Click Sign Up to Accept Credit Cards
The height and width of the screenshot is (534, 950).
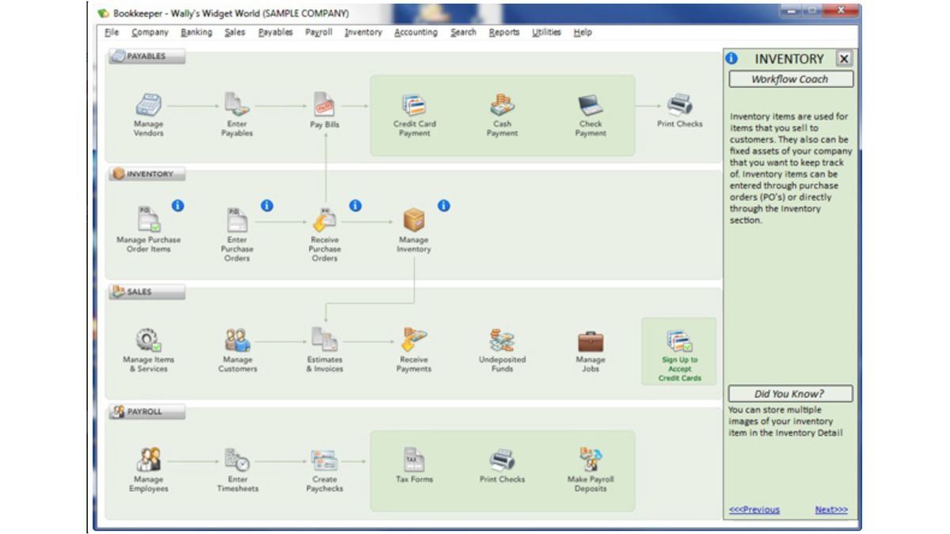[681, 352]
